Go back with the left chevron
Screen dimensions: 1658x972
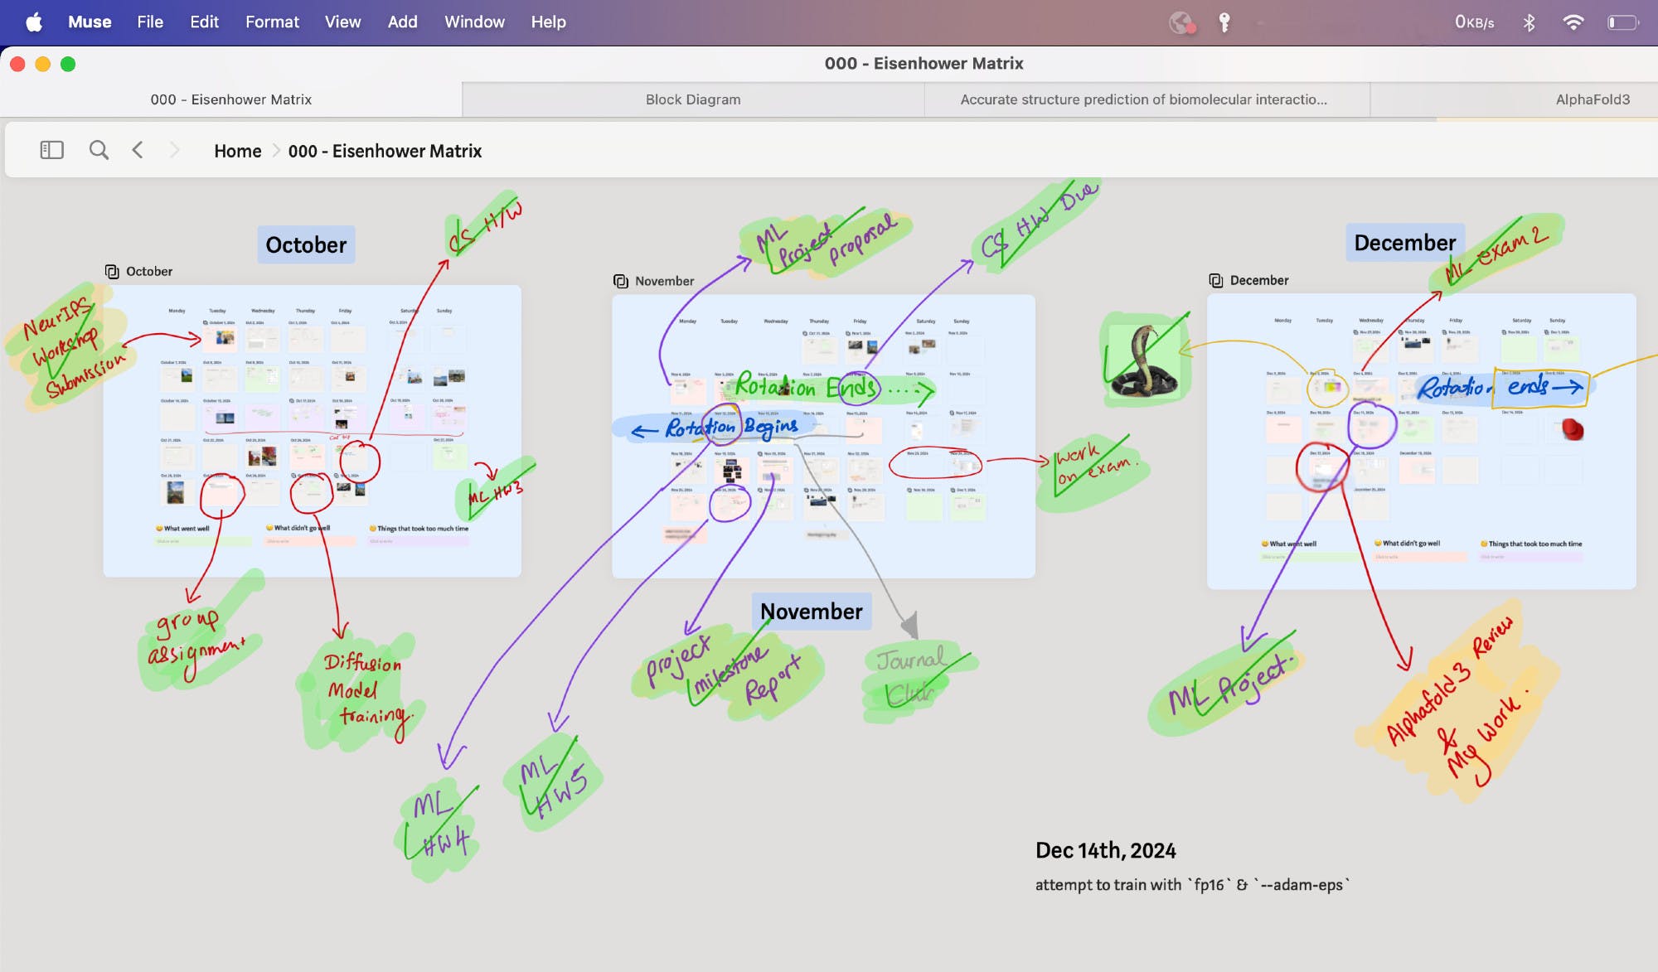click(138, 150)
